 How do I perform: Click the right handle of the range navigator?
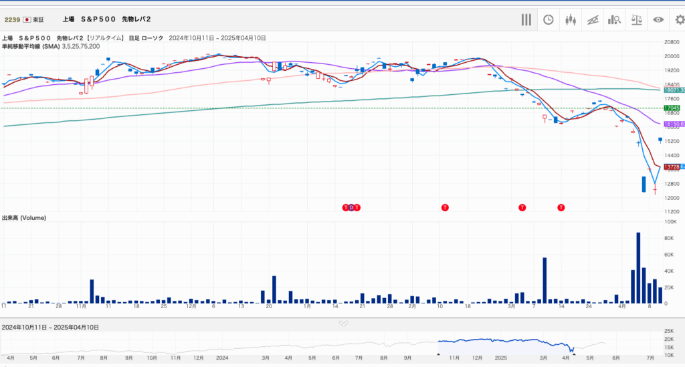coord(574,354)
